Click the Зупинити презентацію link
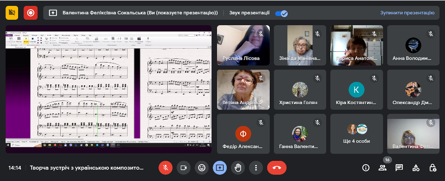 [407, 13]
